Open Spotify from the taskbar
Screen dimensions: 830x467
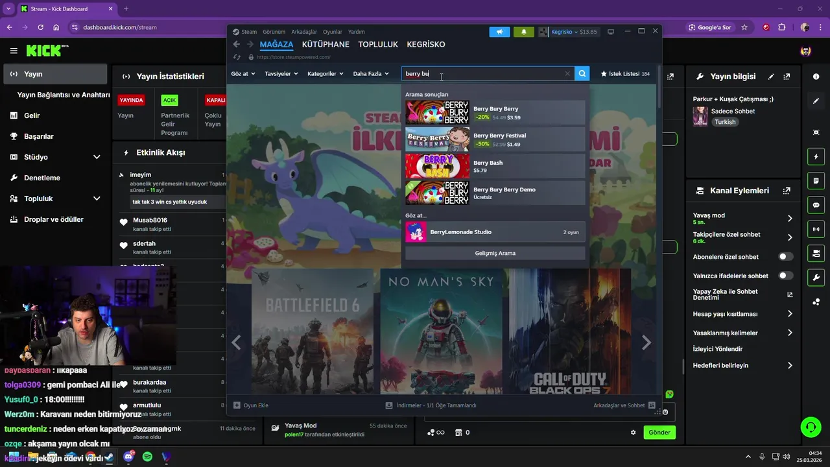(147, 457)
